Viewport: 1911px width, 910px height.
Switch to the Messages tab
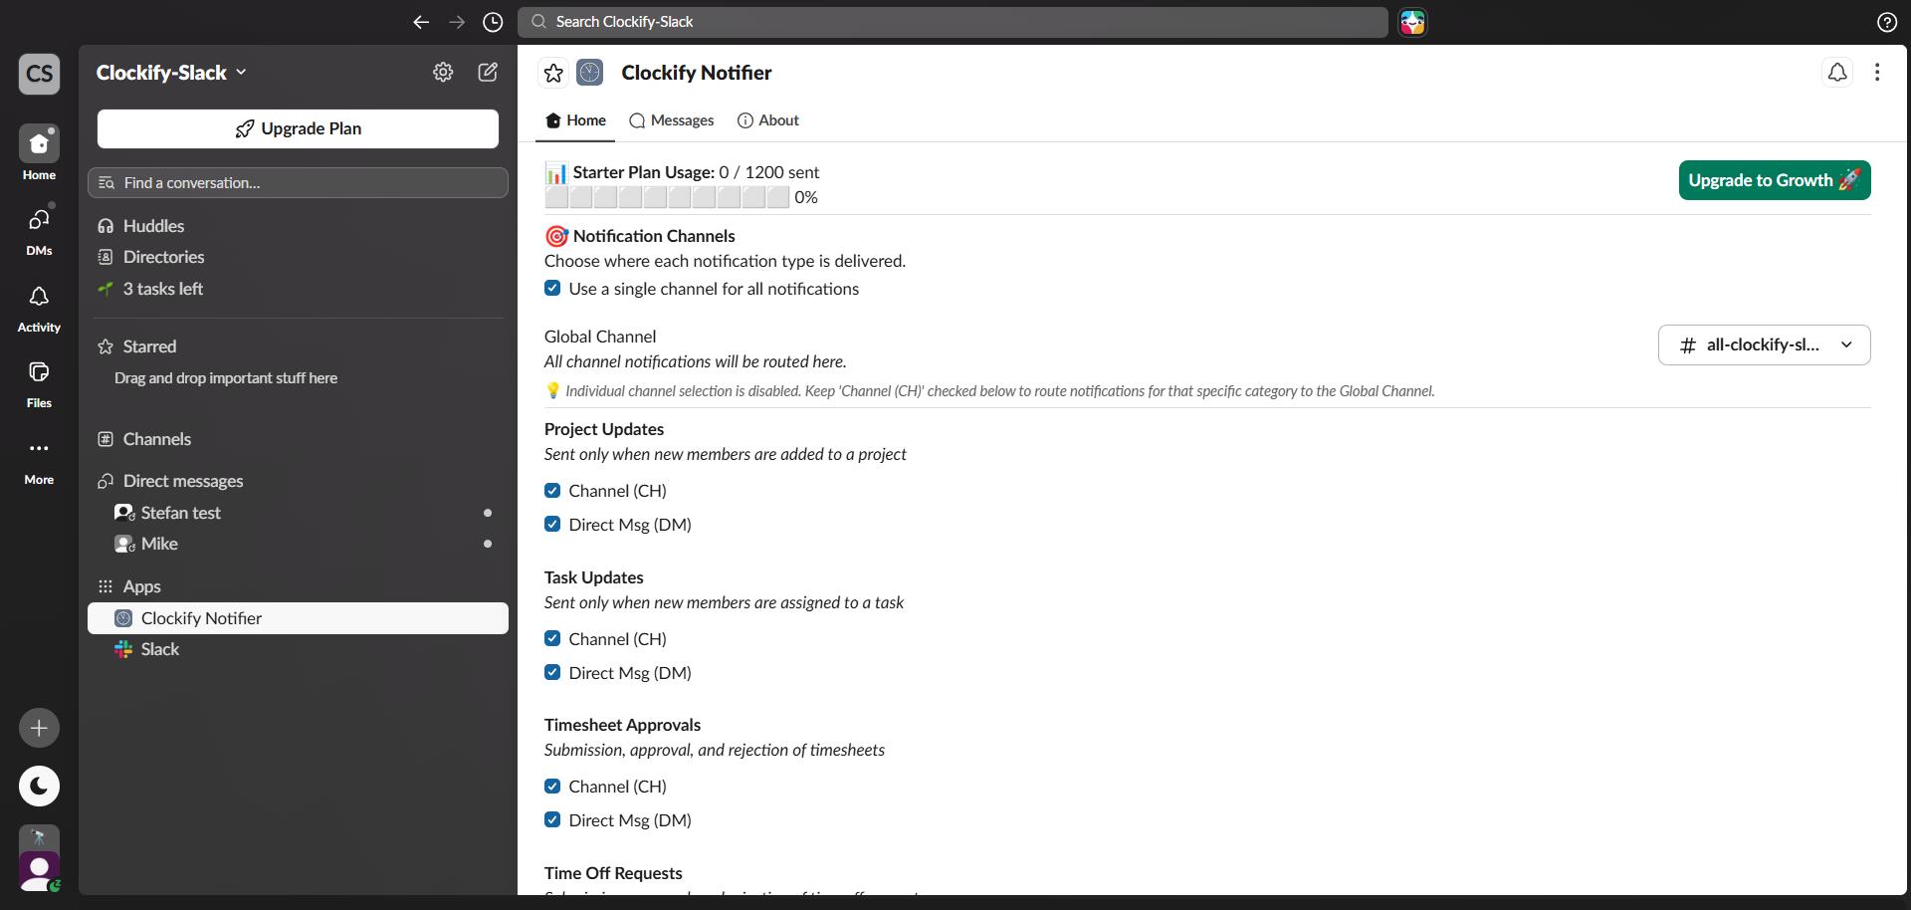(672, 120)
